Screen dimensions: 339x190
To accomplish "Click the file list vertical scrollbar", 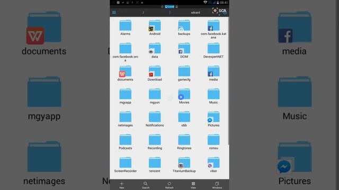I will click(228, 81).
